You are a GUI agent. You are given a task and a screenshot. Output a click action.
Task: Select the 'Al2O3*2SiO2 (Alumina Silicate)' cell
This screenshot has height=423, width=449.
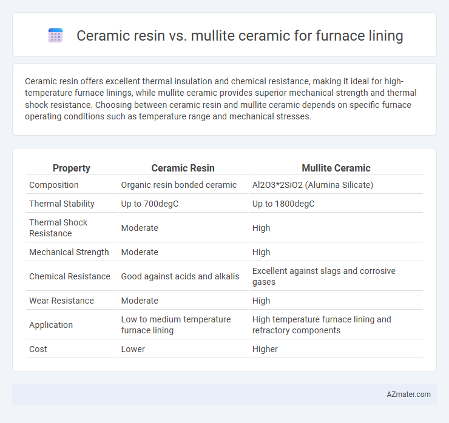(312, 185)
